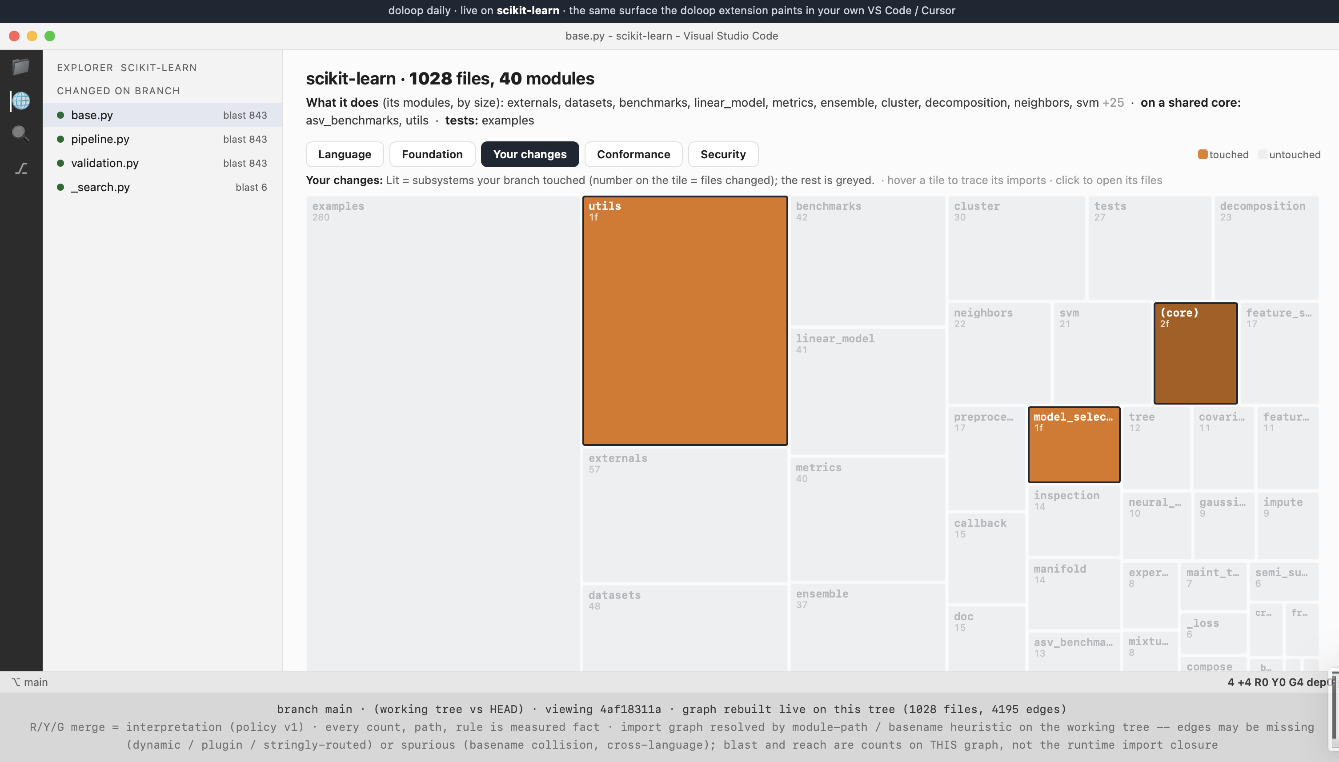This screenshot has width=1339, height=762.
Task: Click the svm 21 tile
Action: point(1102,353)
